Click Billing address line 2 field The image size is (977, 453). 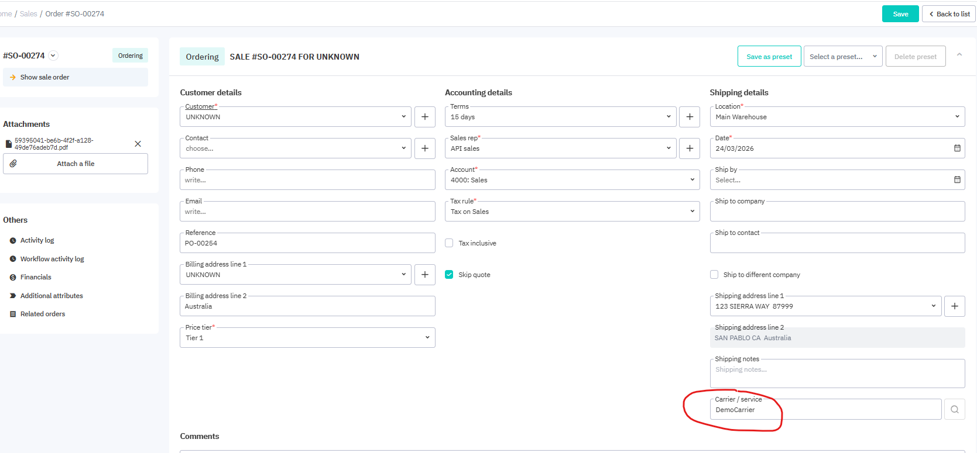pos(307,306)
